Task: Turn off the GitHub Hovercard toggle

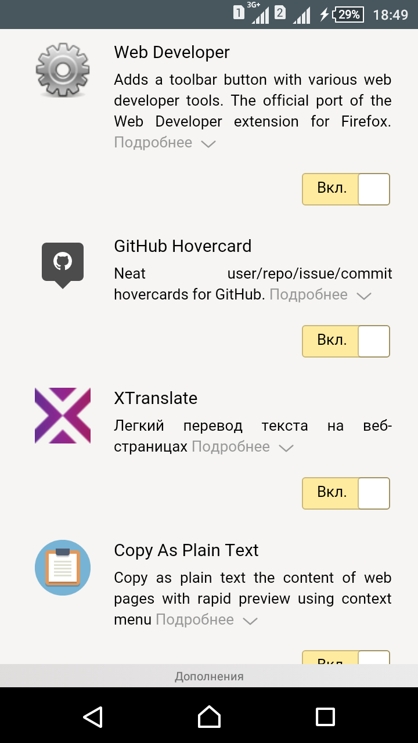Action: (346, 341)
